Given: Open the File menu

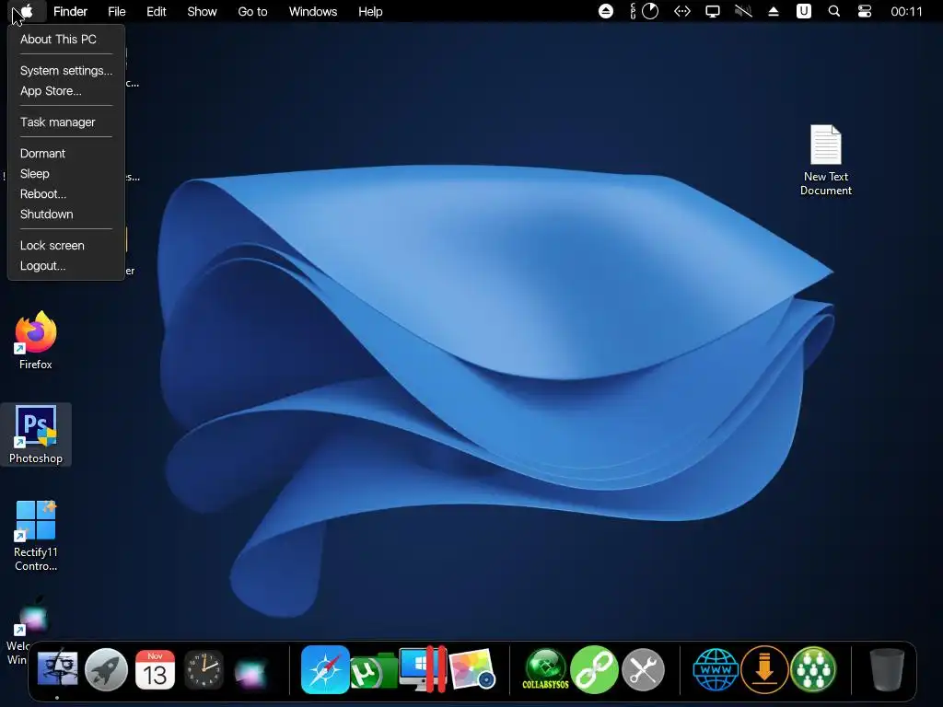Looking at the screenshot, I should coord(117,11).
